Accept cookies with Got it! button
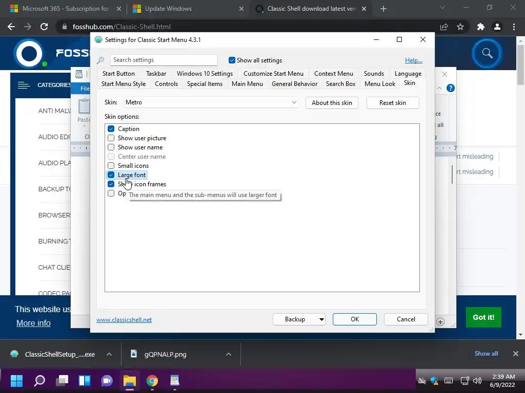This screenshot has width=525, height=393. pos(483,317)
